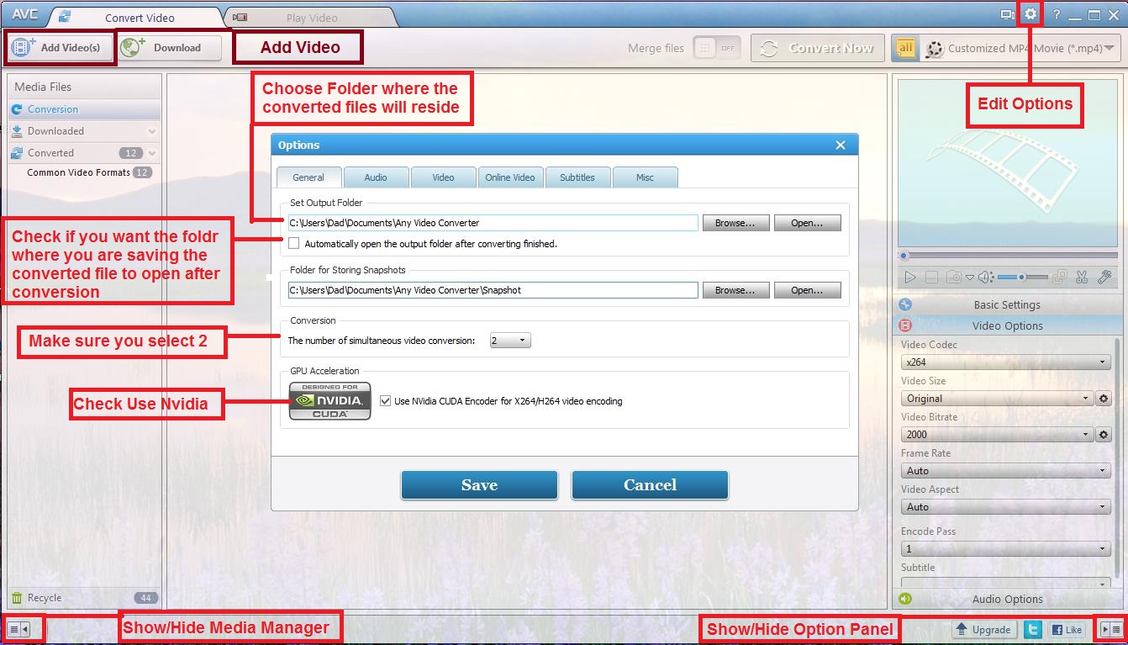Hide the Media Manager panel toggle icon
The width and height of the screenshot is (1128, 645).
pyautogui.click(x=19, y=628)
